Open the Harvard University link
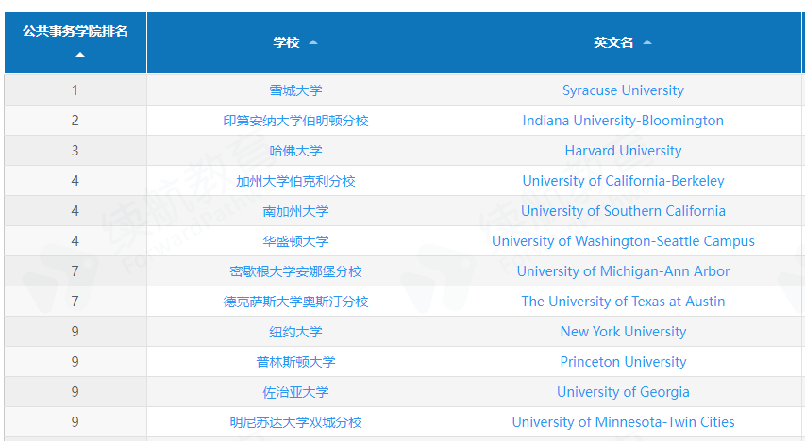This screenshot has height=441, width=805. coord(623,151)
